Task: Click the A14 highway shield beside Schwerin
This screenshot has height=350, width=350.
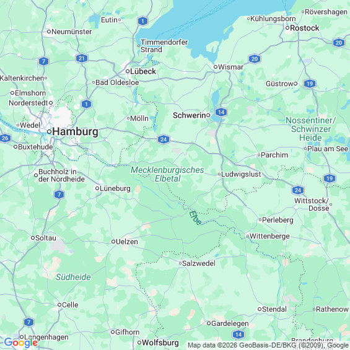Action: pos(221,112)
